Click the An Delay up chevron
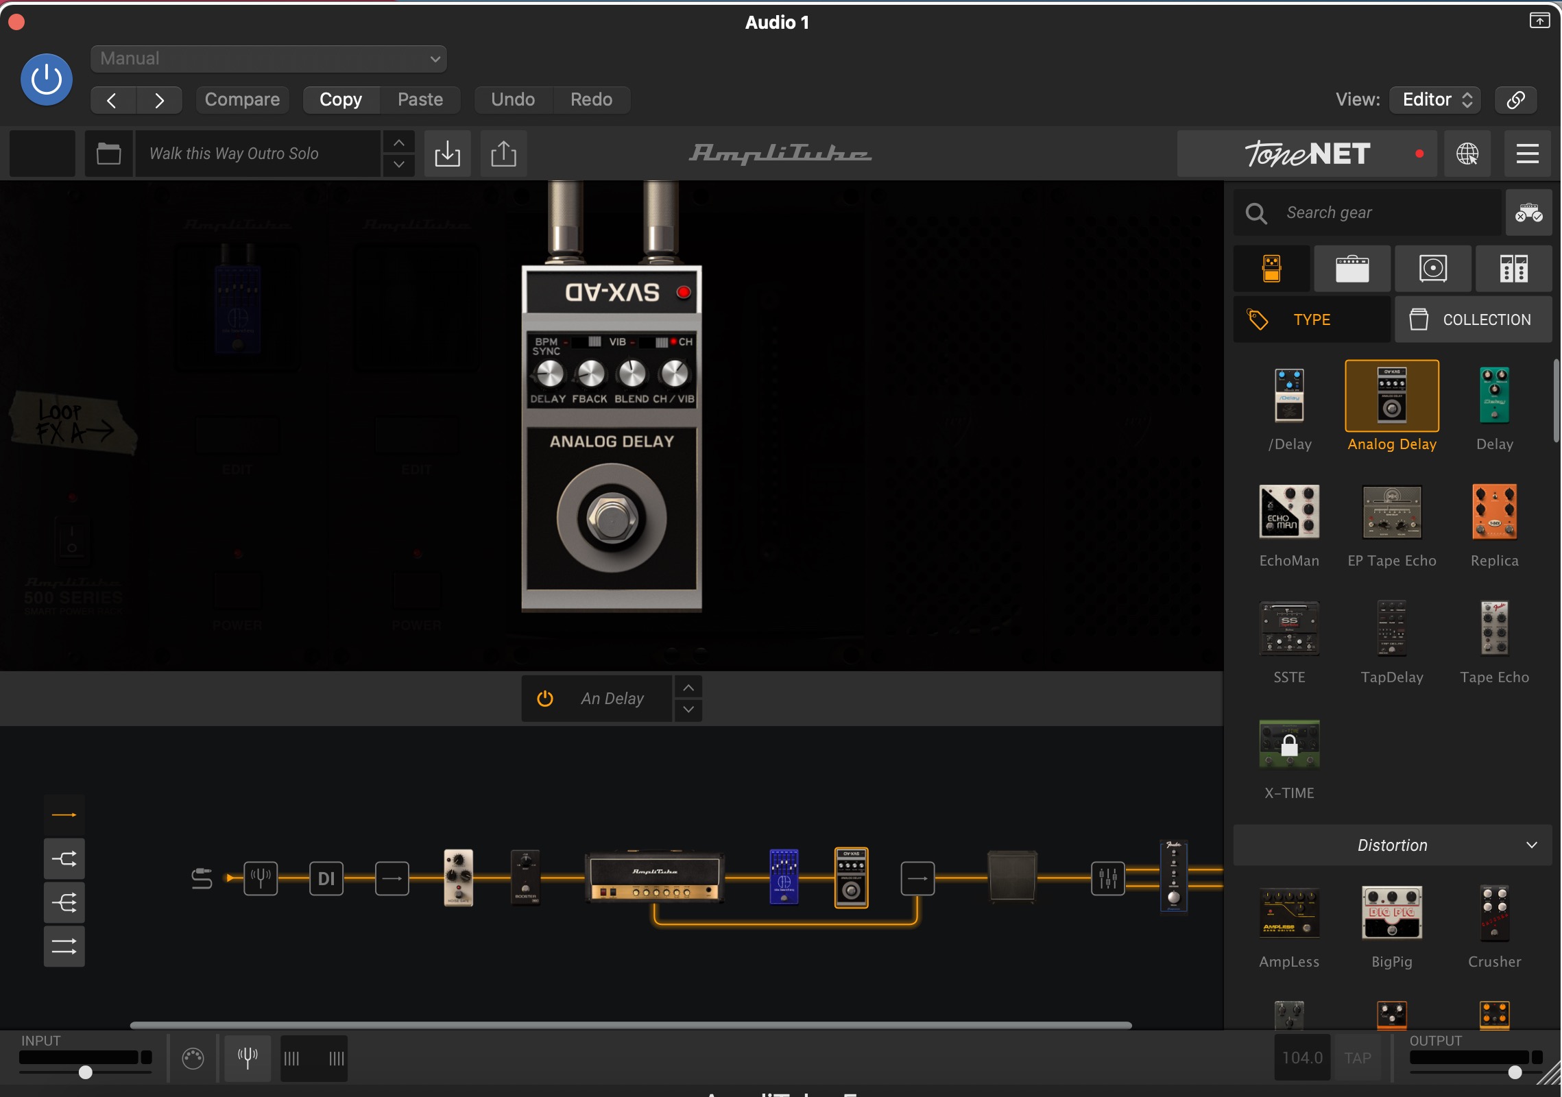 [x=688, y=688]
